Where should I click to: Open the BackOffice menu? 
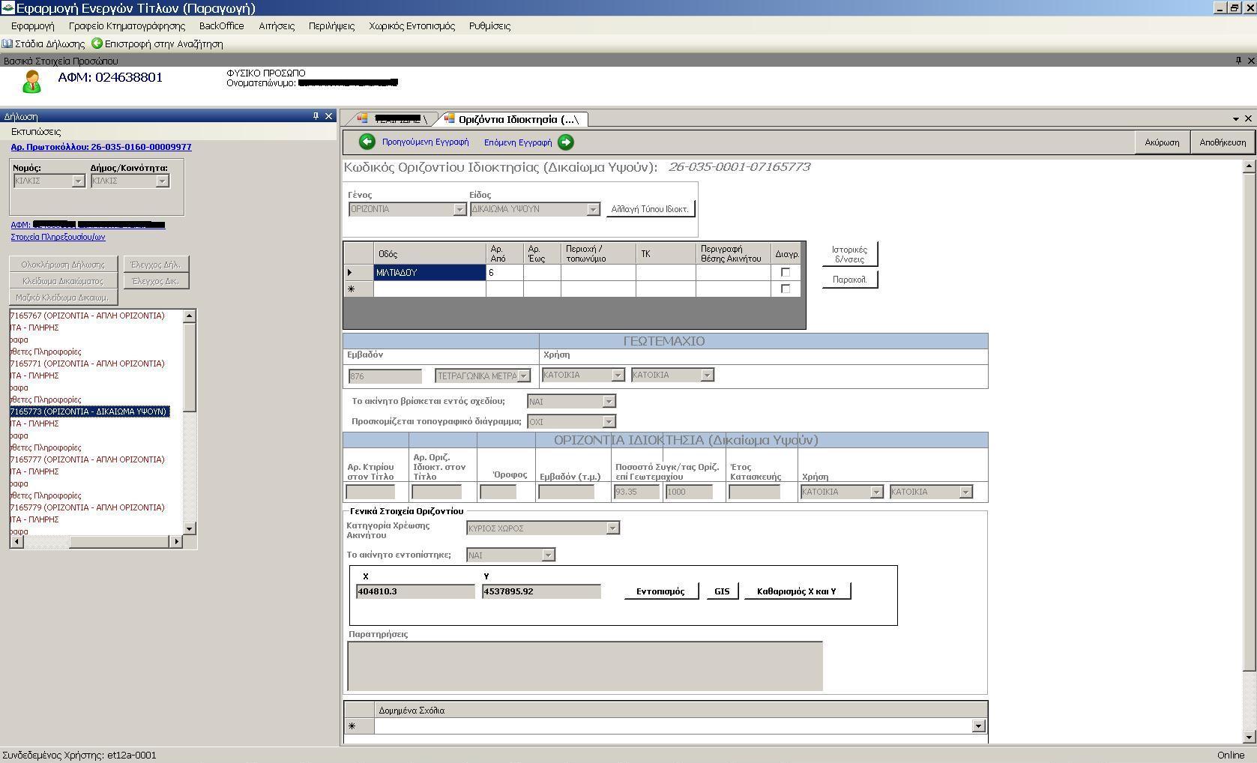pyautogui.click(x=221, y=25)
